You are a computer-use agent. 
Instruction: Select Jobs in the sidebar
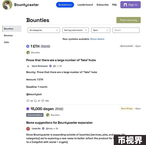[x=7, y=42]
